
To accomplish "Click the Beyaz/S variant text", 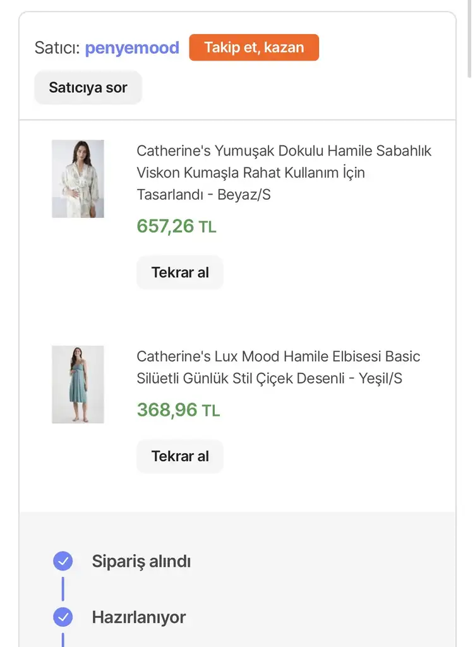I will (x=244, y=195).
